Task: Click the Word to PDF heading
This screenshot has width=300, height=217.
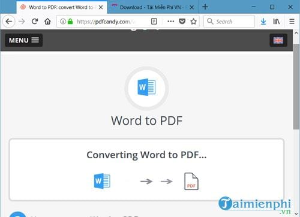Action: 146,120
